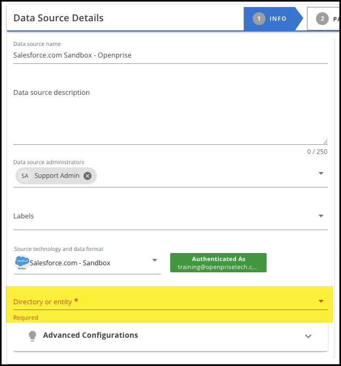
Task: Click the Advanced Configurations lightbulb icon
Action: (32, 336)
